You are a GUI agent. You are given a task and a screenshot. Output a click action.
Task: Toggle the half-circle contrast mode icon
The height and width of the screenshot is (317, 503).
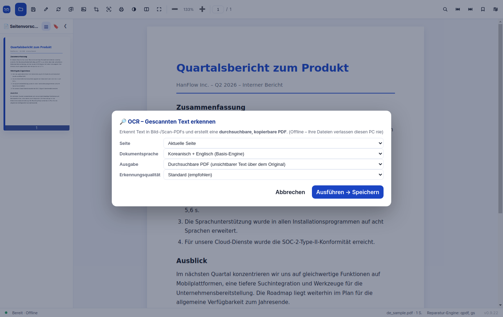pyautogui.click(x=134, y=9)
